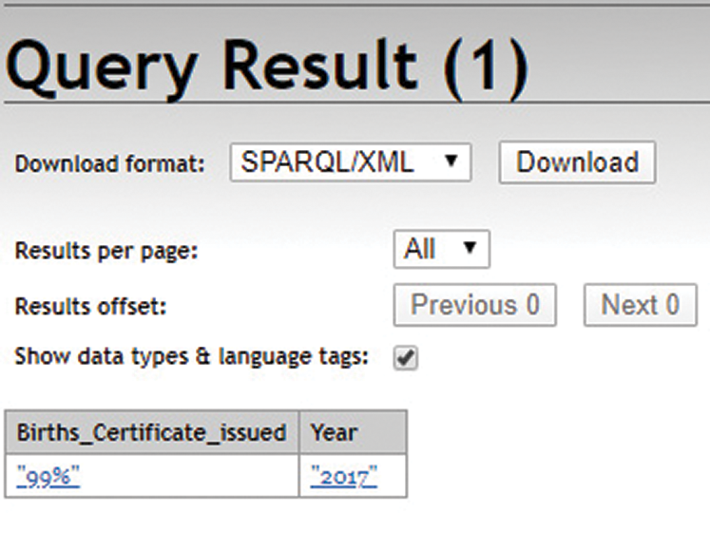Open the SPARQL/XML download format dropdown
Image resolution: width=710 pixels, height=550 pixels.
[x=349, y=162]
